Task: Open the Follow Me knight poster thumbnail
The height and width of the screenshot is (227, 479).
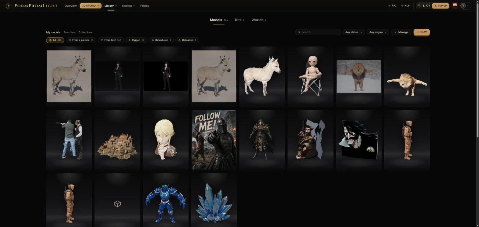Action: (x=214, y=140)
